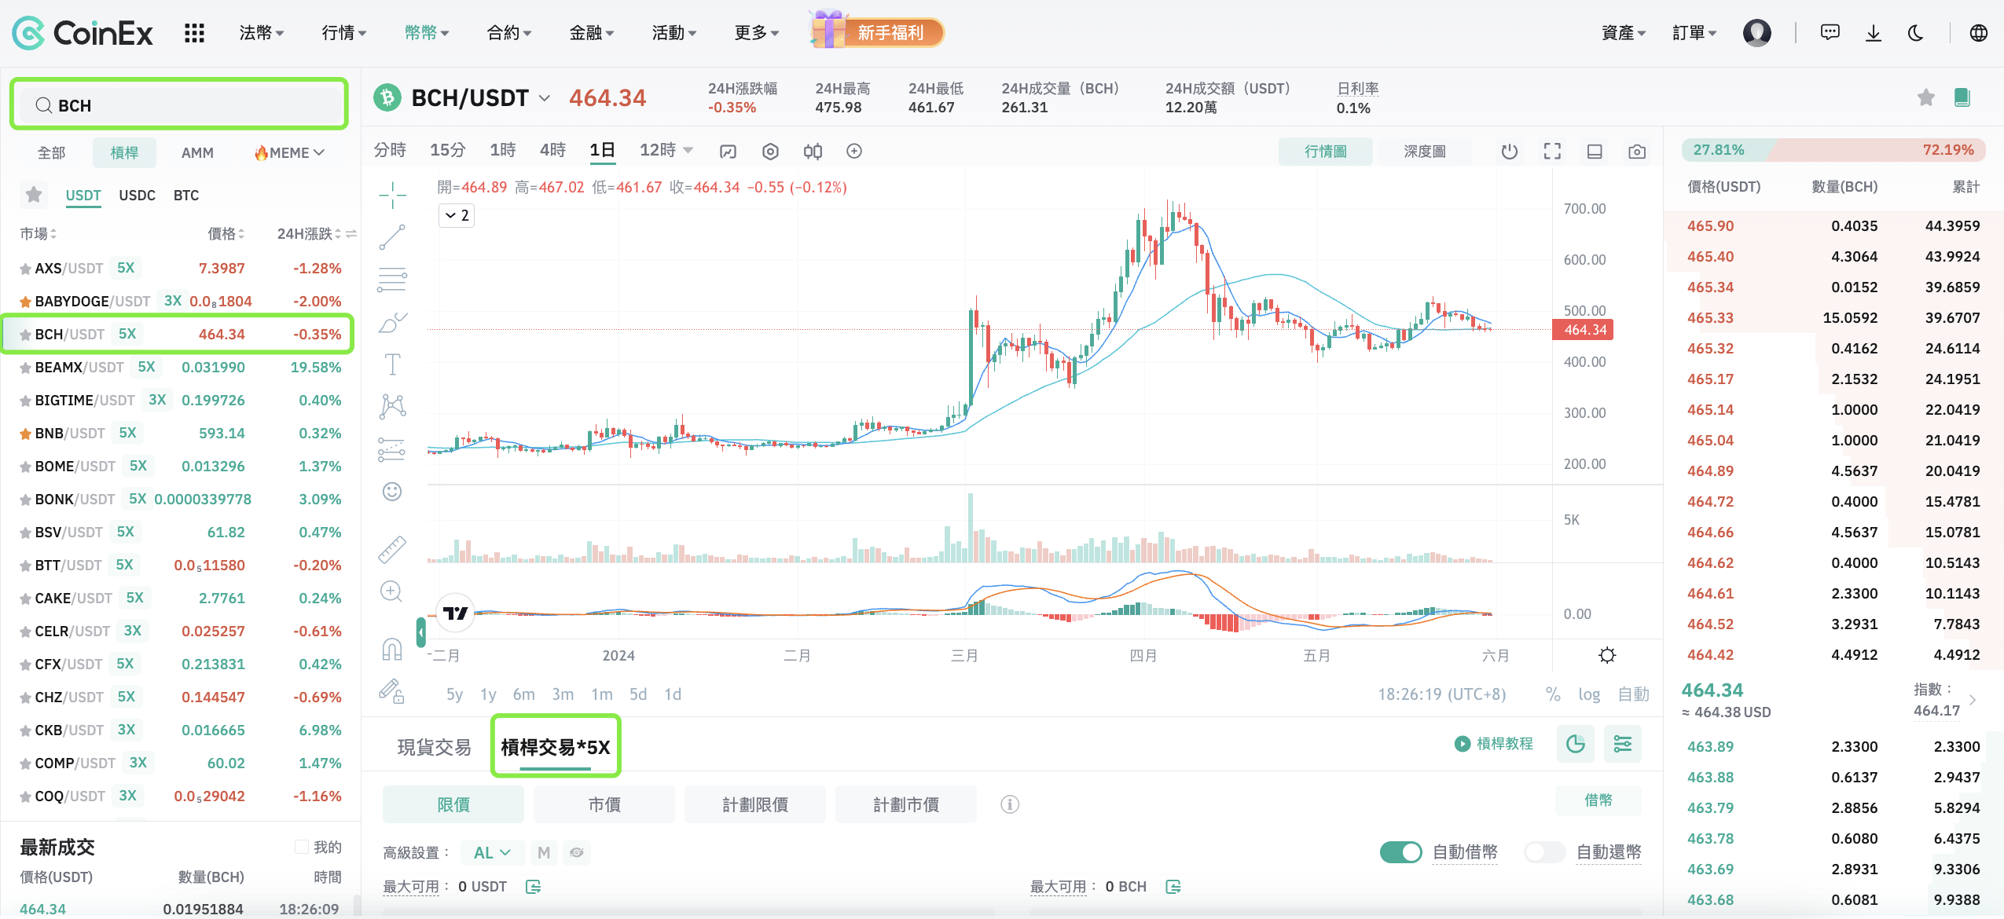Toggle favorites filter star in market list

point(34,194)
